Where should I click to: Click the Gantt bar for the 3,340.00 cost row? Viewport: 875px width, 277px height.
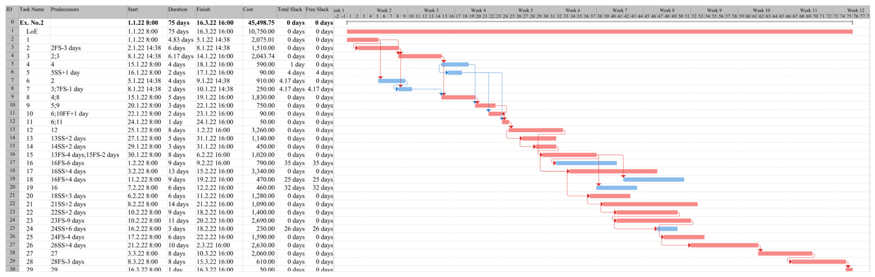click(613, 171)
